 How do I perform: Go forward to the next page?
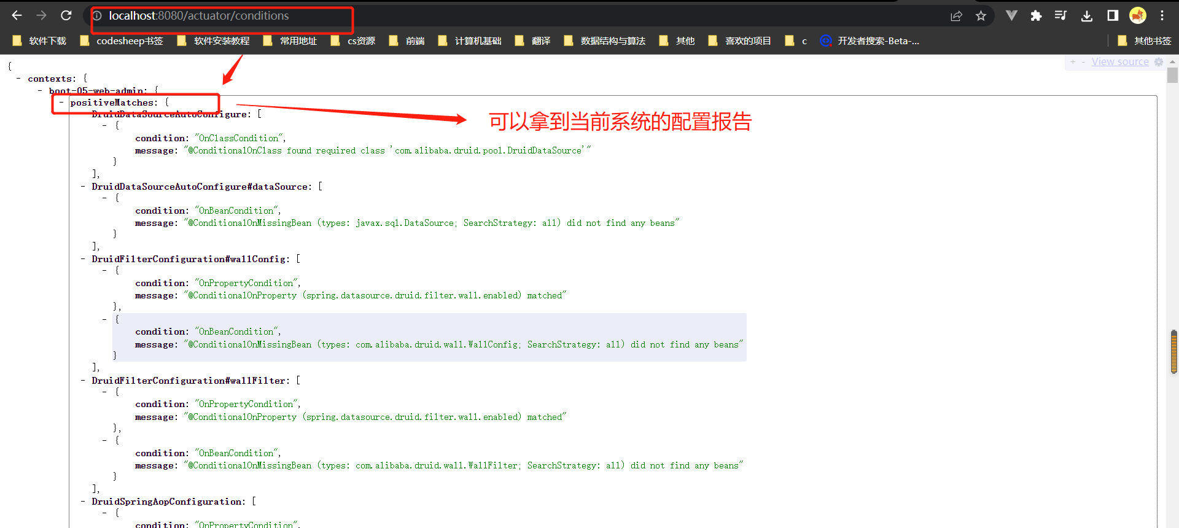tap(41, 15)
